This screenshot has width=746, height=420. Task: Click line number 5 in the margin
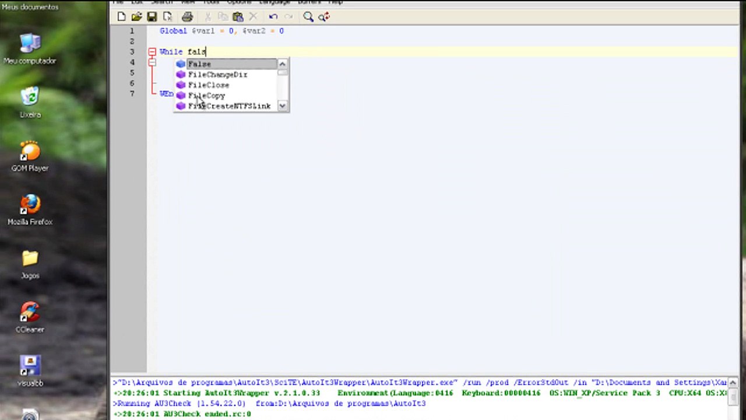[132, 73]
